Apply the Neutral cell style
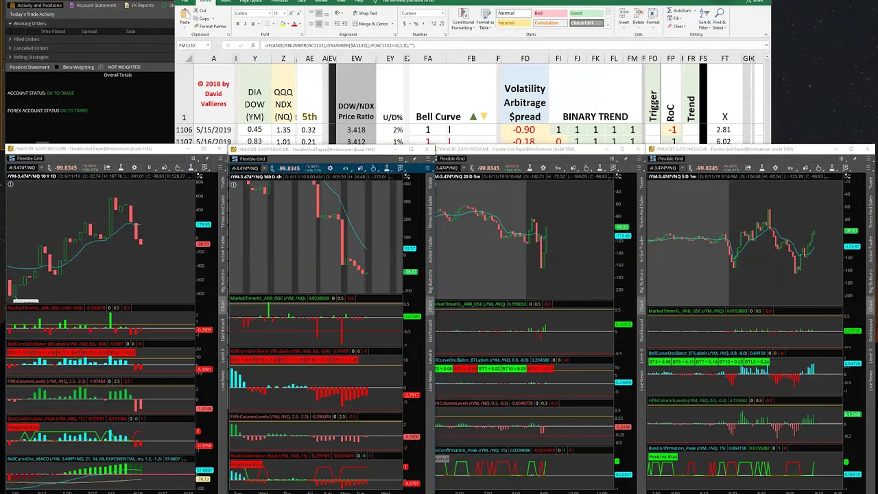 click(513, 23)
